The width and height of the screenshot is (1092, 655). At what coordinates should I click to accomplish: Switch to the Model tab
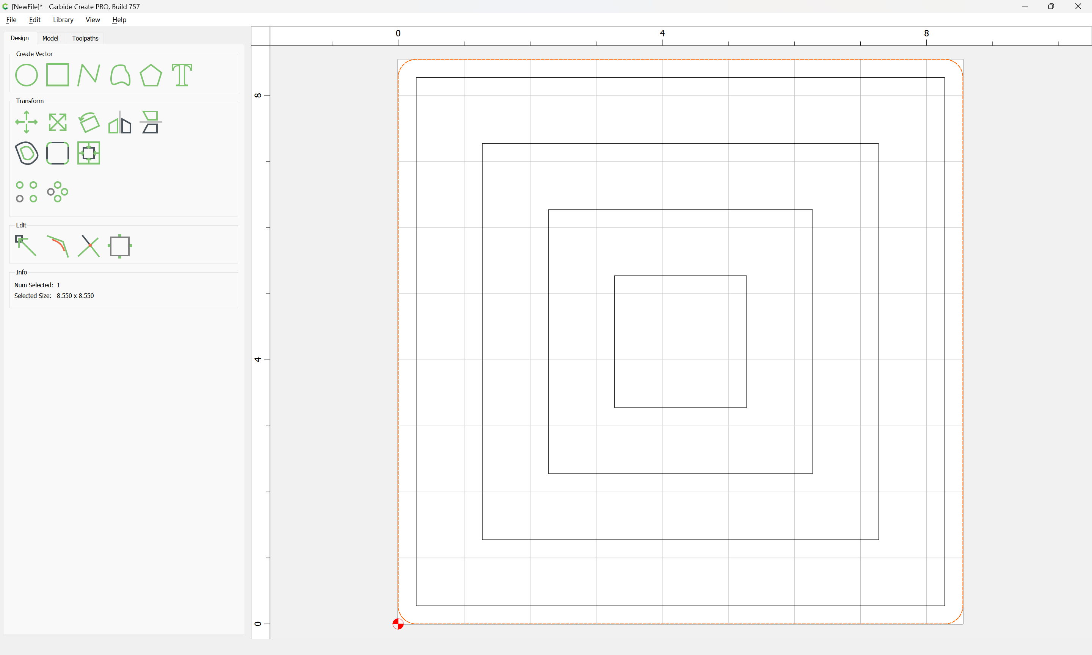tap(50, 38)
